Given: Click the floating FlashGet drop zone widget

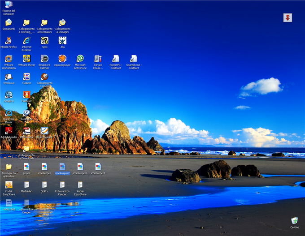Looking at the screenshot, I should (x=288, y=17).
